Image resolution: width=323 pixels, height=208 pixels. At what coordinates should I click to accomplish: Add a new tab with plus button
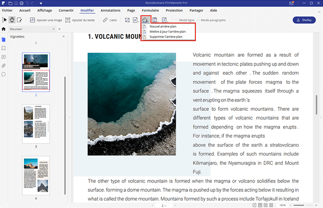(x=59, y=29)
